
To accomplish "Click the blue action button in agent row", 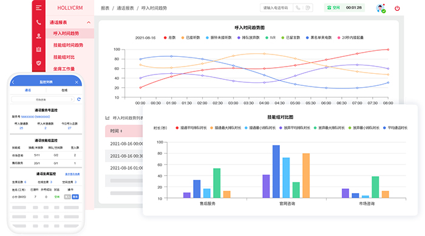I will 75,197.
